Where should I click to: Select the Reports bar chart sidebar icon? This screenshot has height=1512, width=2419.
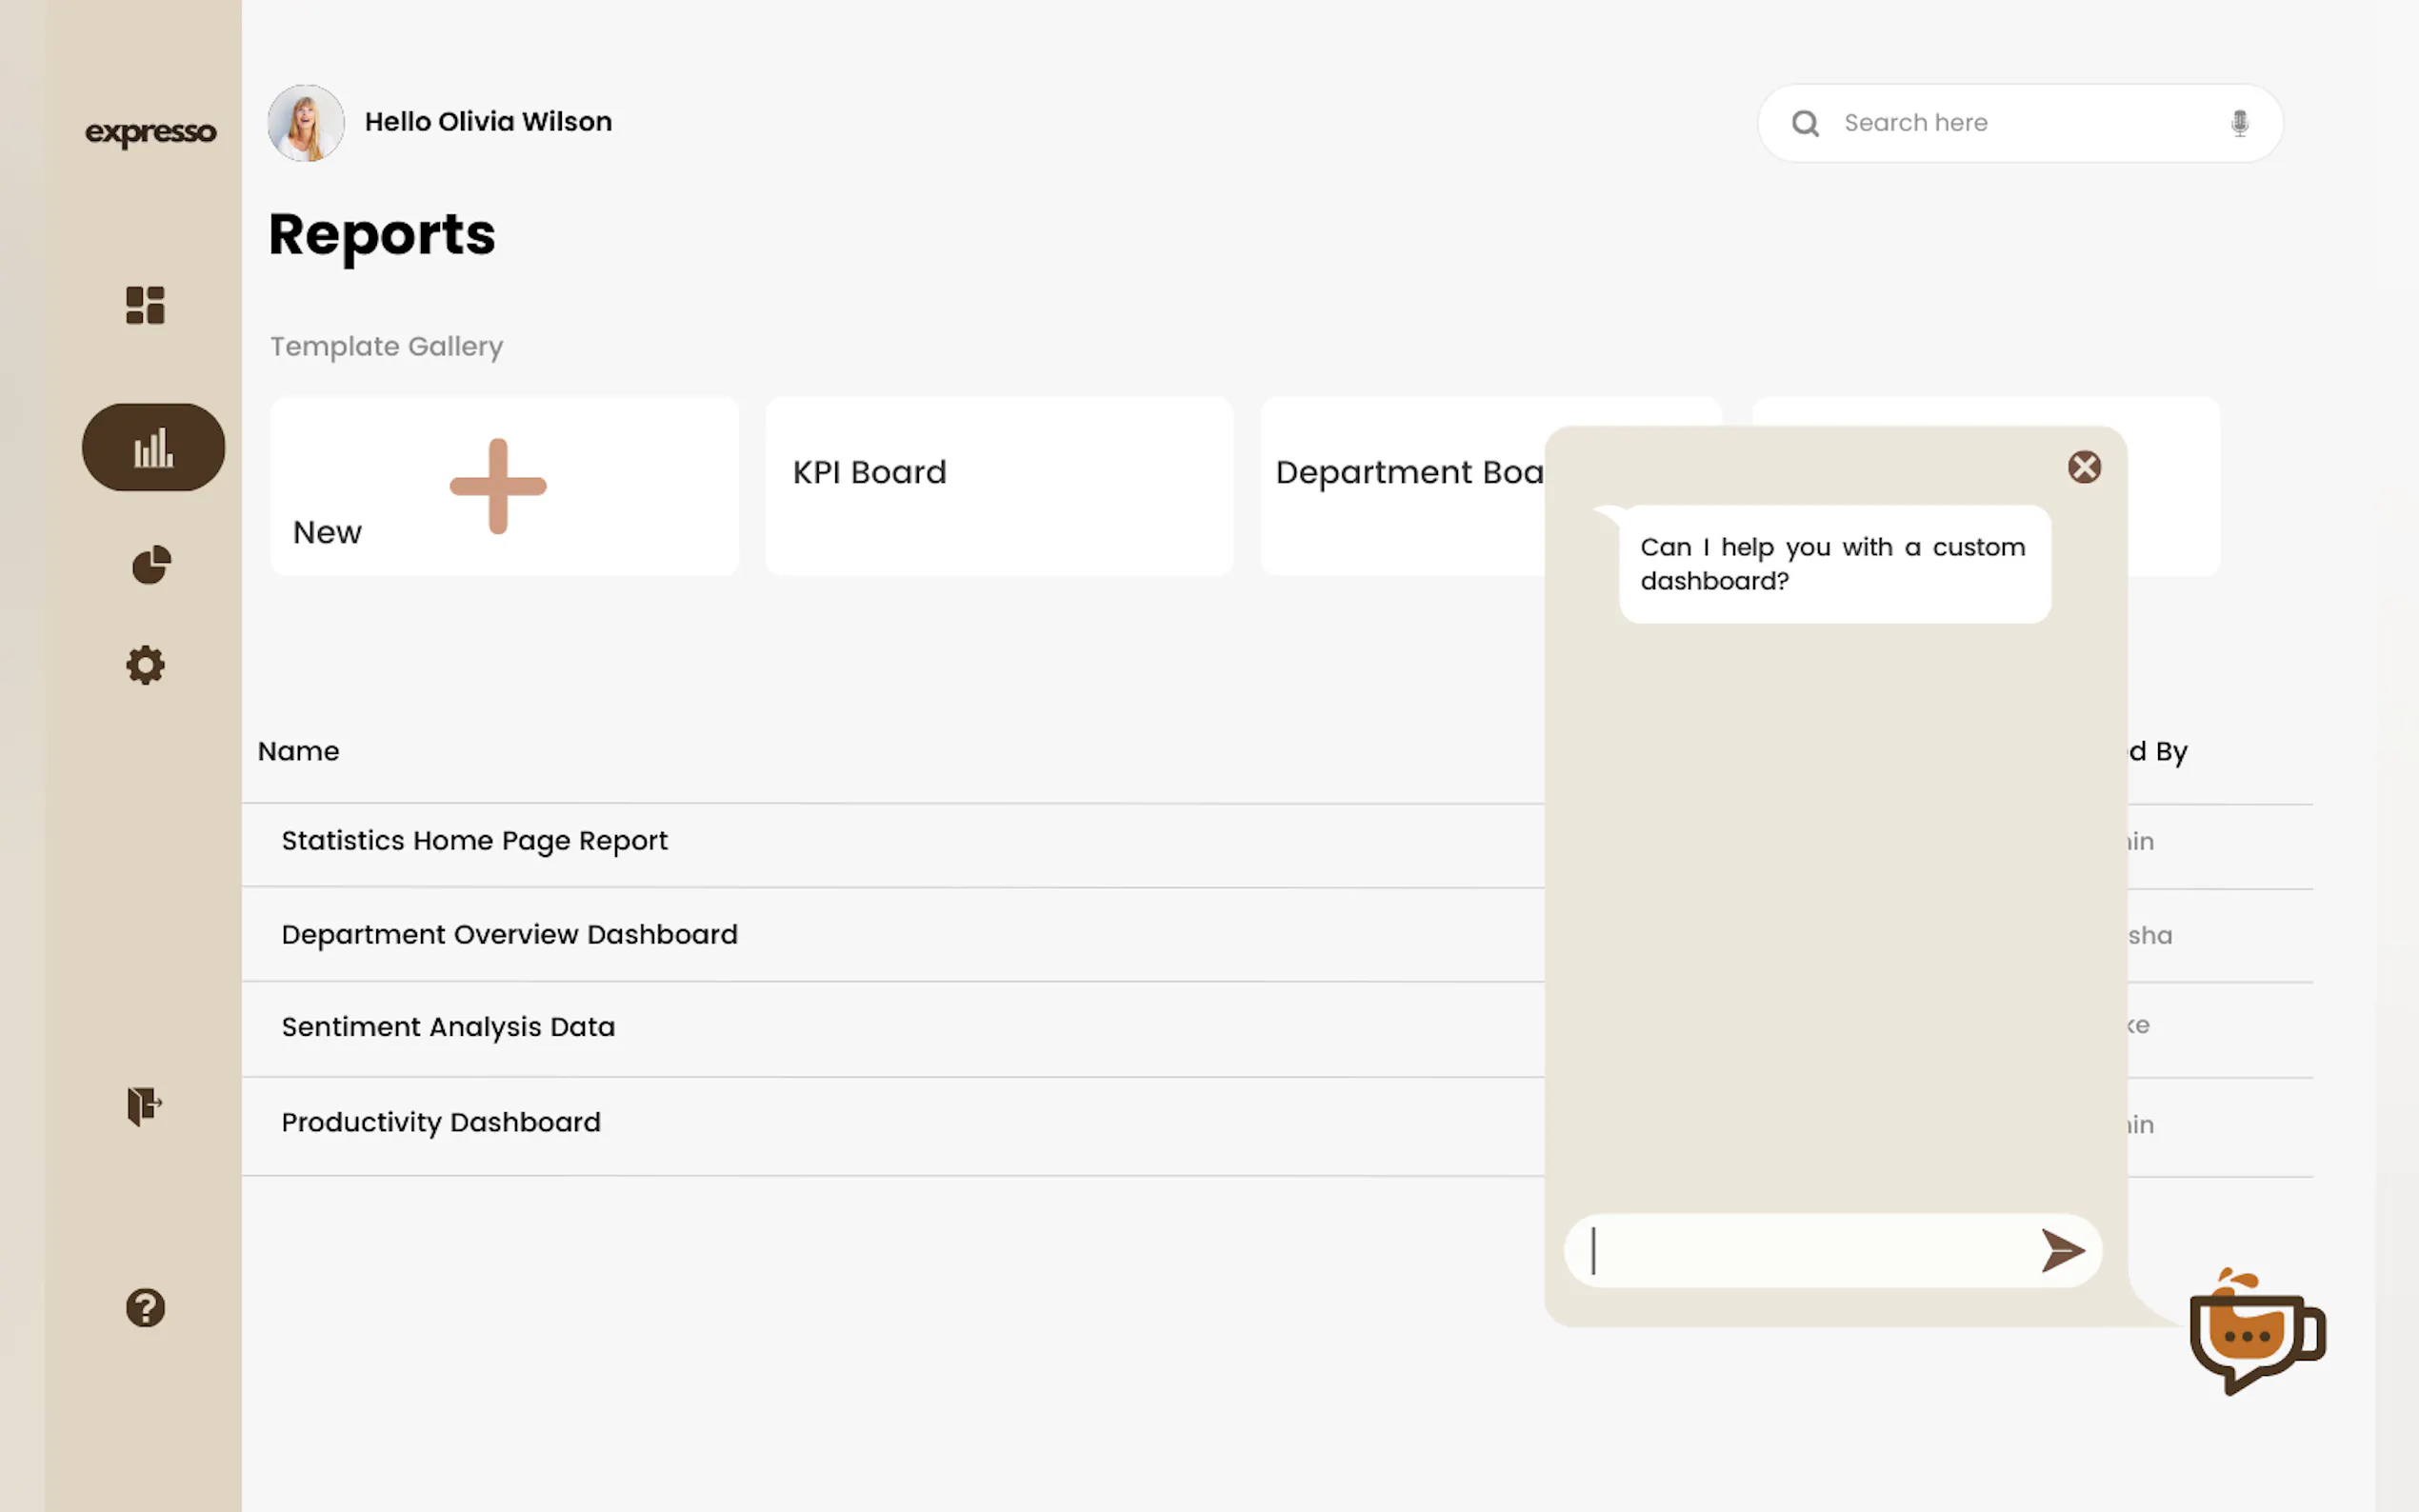pos(153,447)
